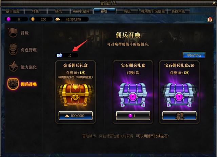
Task: Click the one-gem summon button
Action: click(133, 115)
